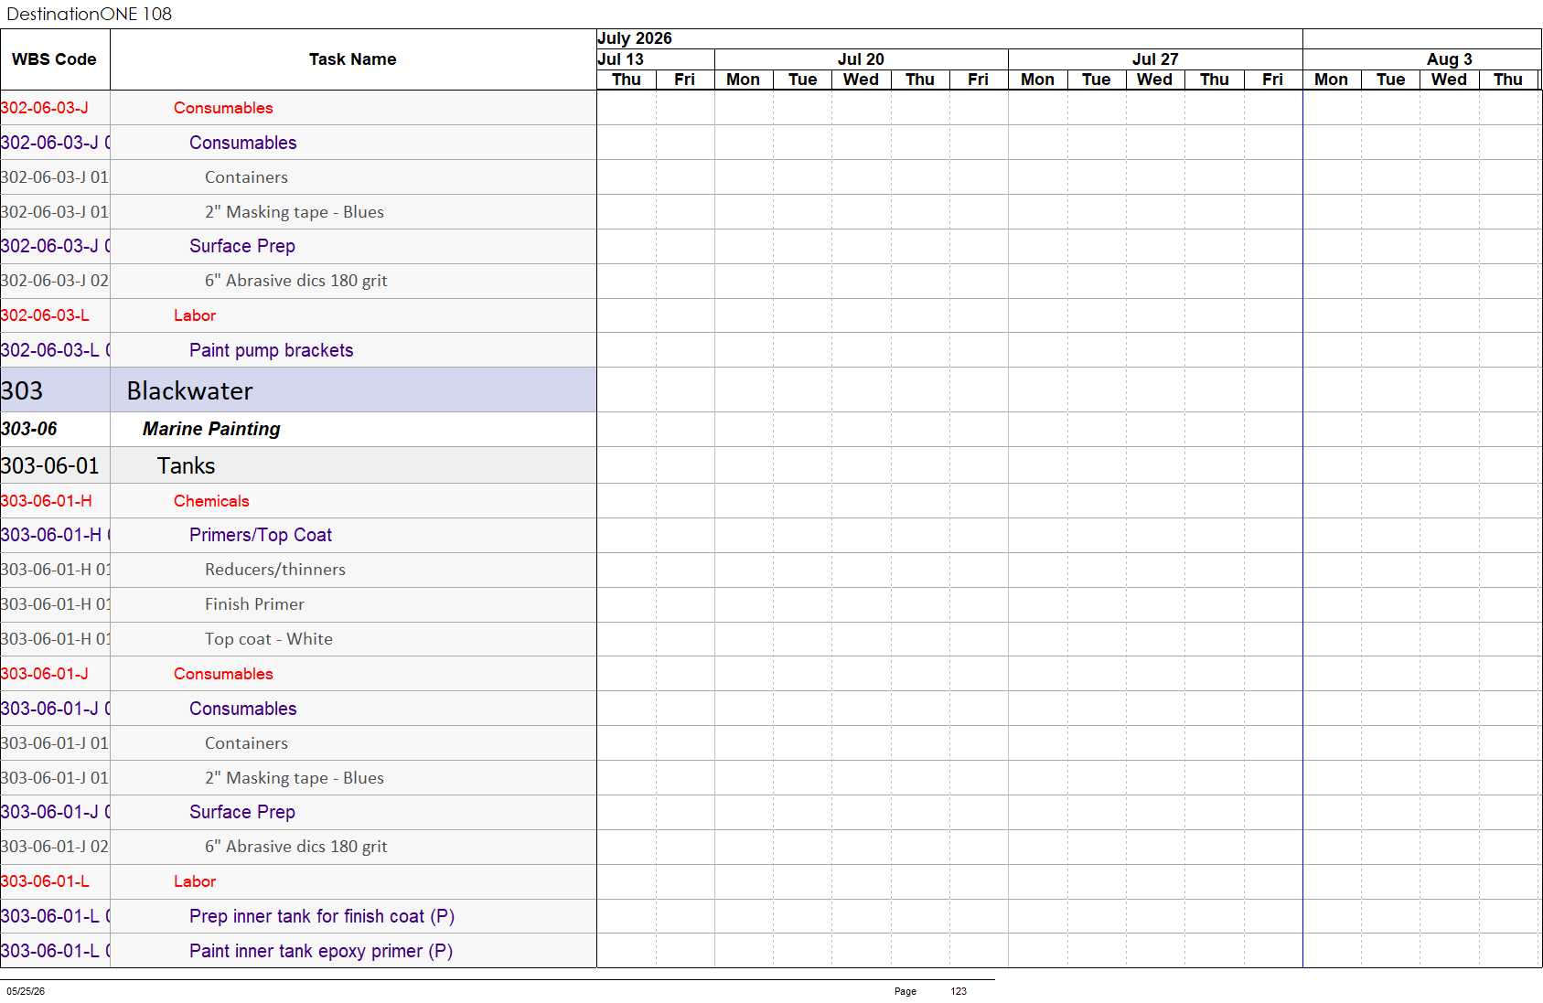
Task: Click Prep inner tank for finish coat (P)
Action: pyautogui.click(x=322, y=916)
